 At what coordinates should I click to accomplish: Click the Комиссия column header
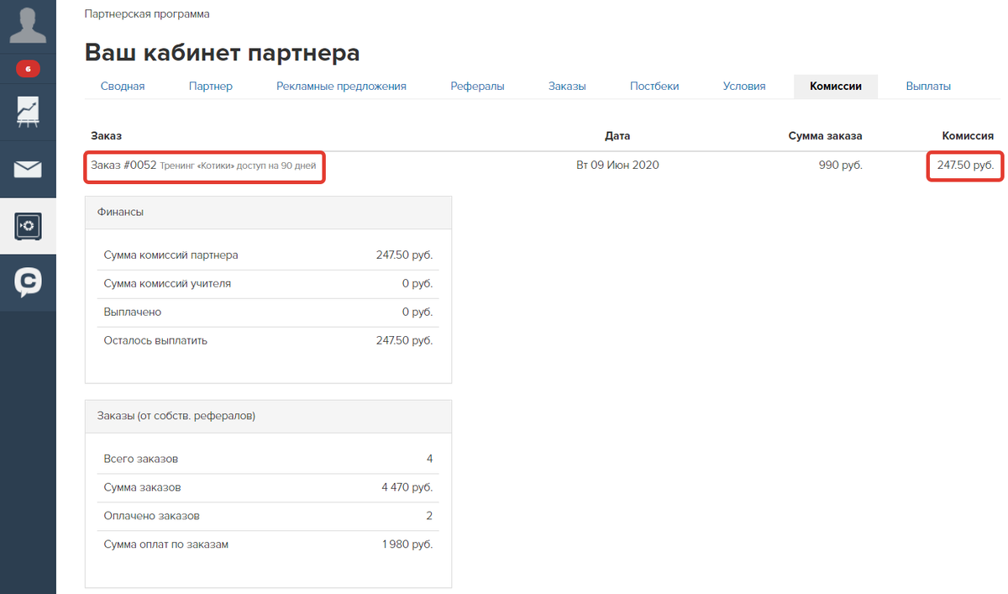[x=967, y=135]
